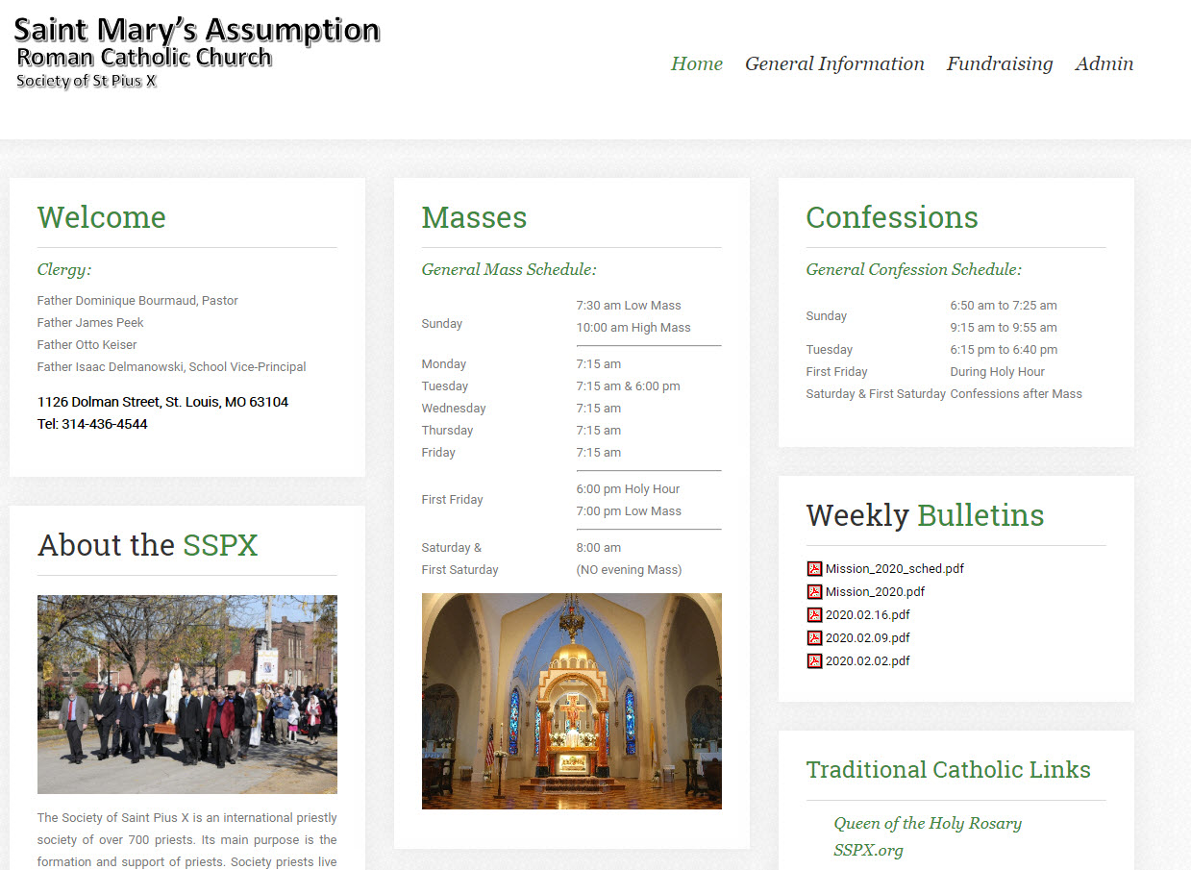Open the 2020.02.02.pdf bulletin
1191x870 pixels.
[x=868, y=661]
